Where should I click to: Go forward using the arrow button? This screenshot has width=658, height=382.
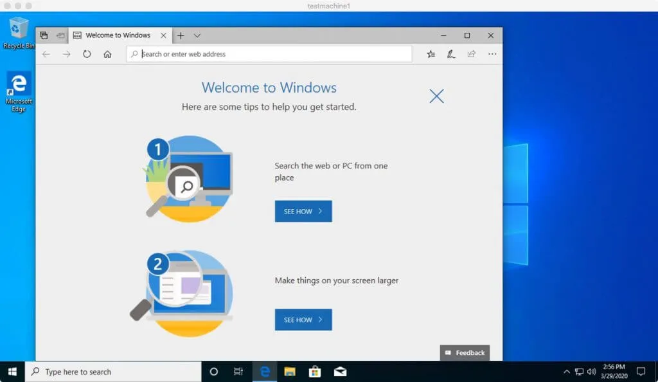coord(66,54)
